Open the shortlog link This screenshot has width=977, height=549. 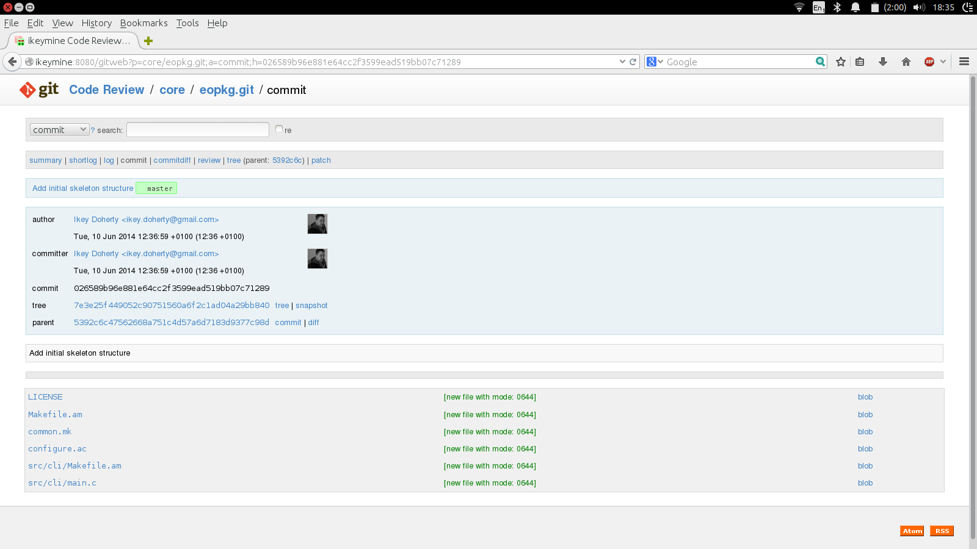pos(82,160)
